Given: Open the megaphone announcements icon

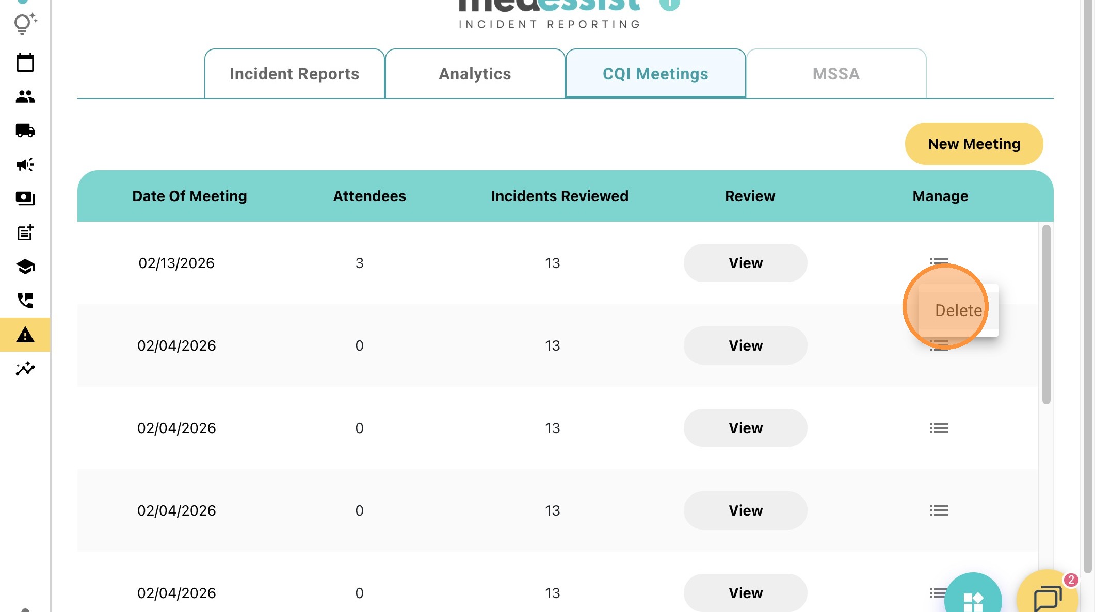Looking at the screenshot, I should pyautogui.click(x=25, y=164).
